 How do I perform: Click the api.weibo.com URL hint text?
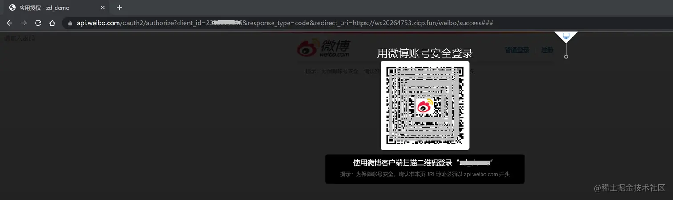(425, 175)
